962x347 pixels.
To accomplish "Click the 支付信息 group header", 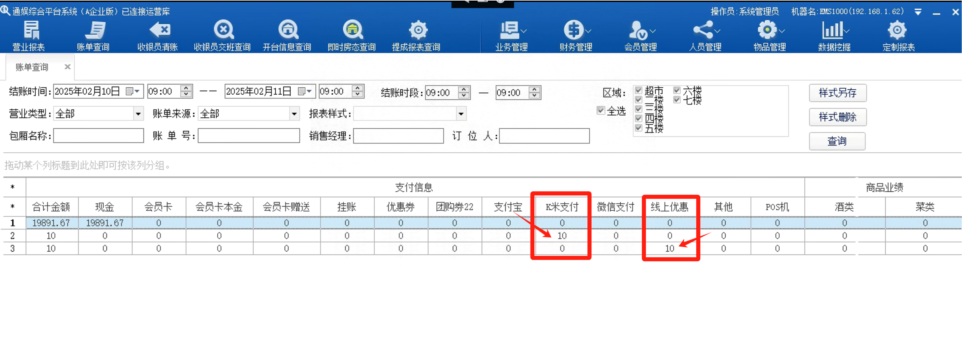I will click(415, 187).
